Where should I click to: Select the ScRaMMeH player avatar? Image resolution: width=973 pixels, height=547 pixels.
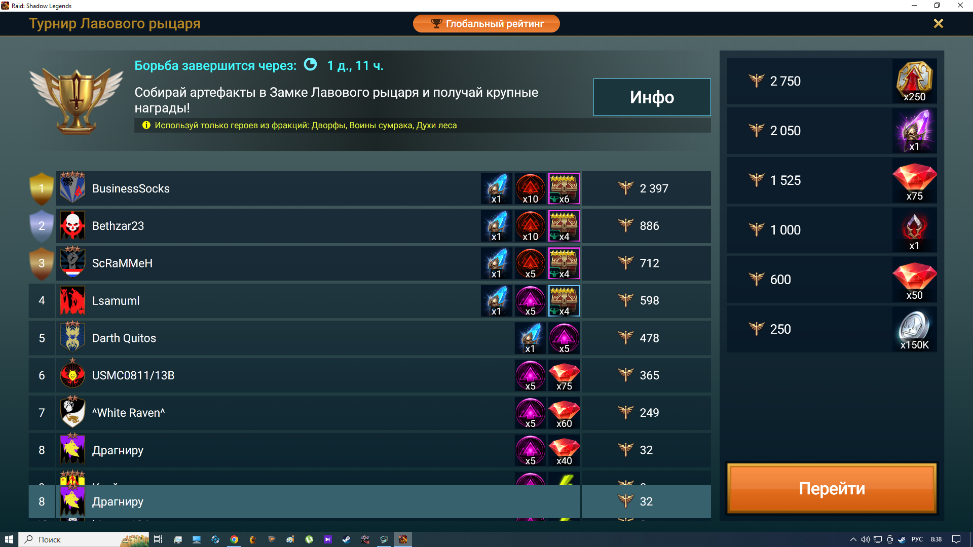[x=72, y=263]
